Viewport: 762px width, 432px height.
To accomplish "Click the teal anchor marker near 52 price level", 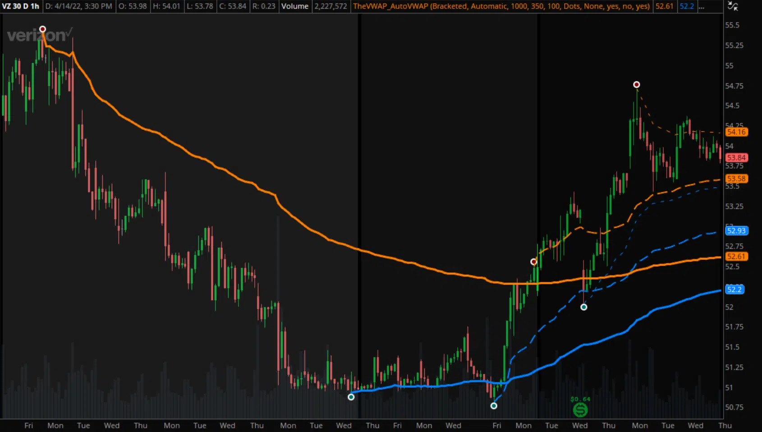I will click(x=584, y=307).
